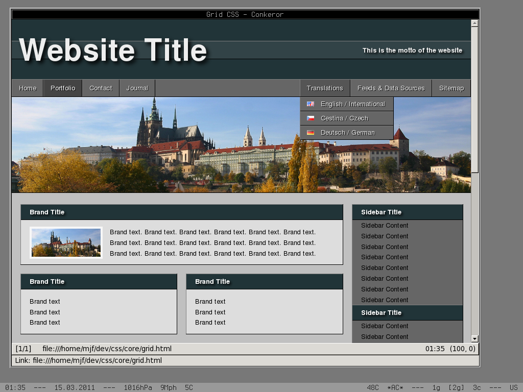Select English / International translation

[352, 104]
